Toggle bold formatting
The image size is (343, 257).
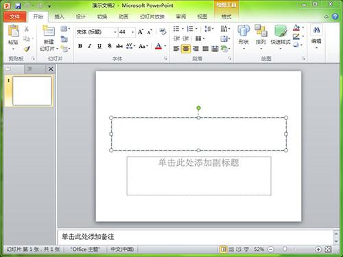click(x=80, y=46)
